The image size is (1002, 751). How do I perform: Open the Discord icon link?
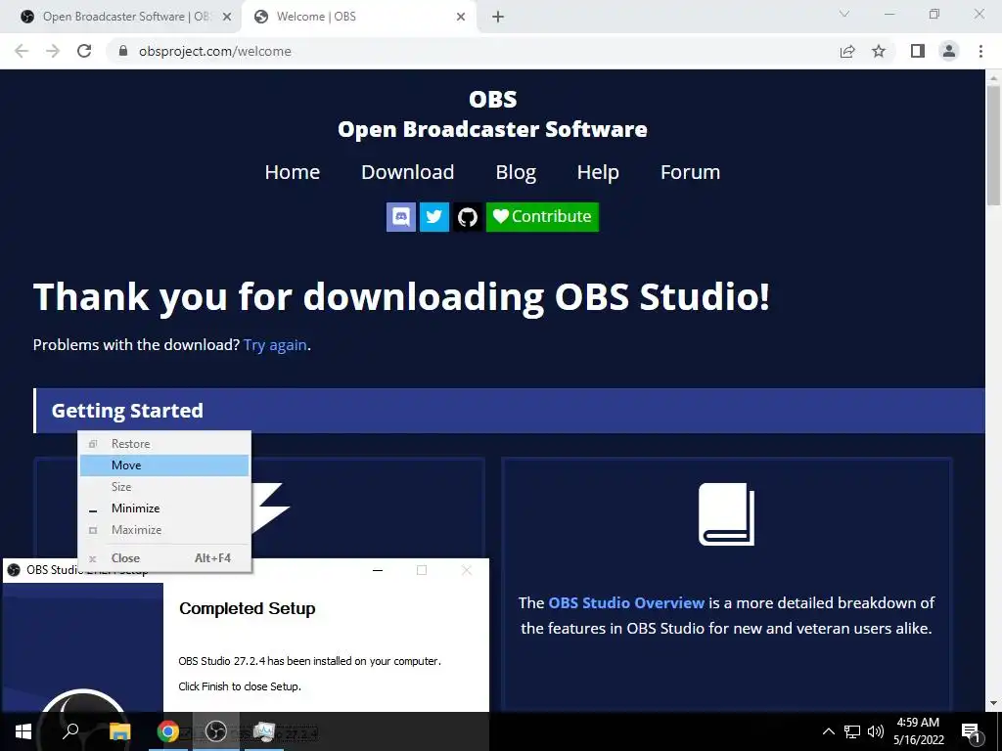coord(400,217)
